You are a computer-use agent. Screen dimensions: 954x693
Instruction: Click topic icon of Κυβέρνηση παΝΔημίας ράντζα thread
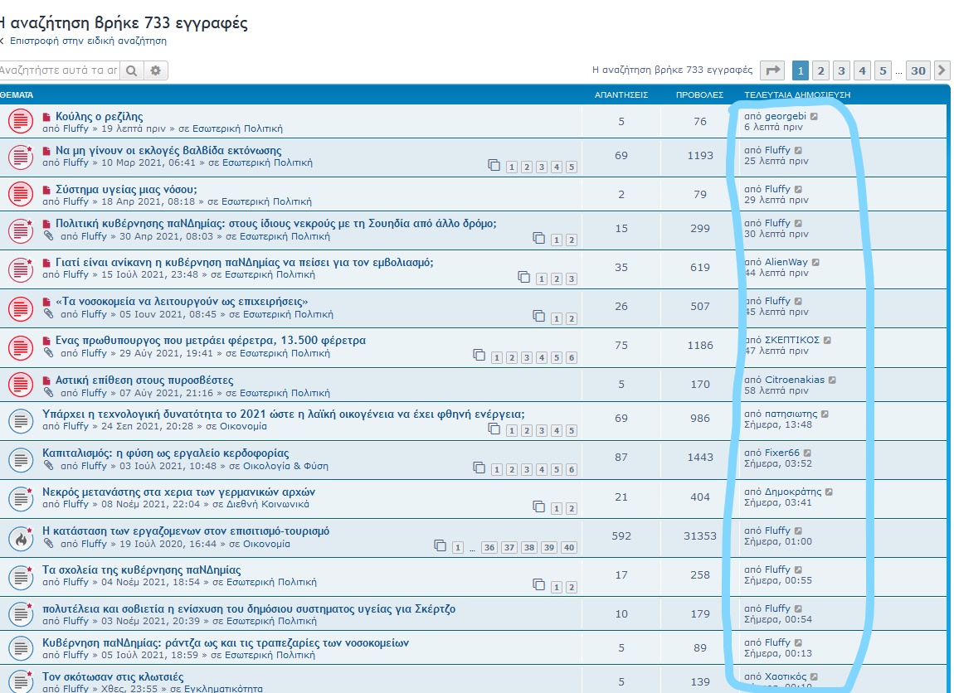[20, 648]
